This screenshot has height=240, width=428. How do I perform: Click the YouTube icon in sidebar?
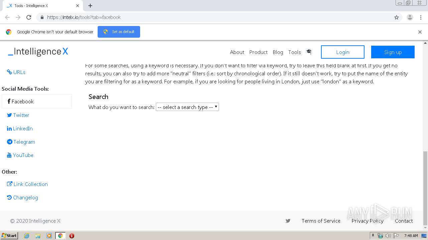[x=9, y=155]
